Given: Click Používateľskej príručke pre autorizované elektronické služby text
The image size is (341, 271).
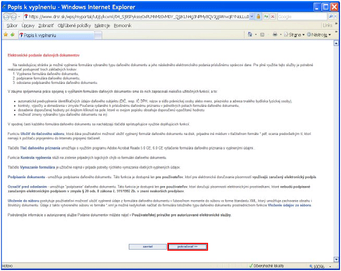Looking at the screenshot, I should [x=181, y=215].
